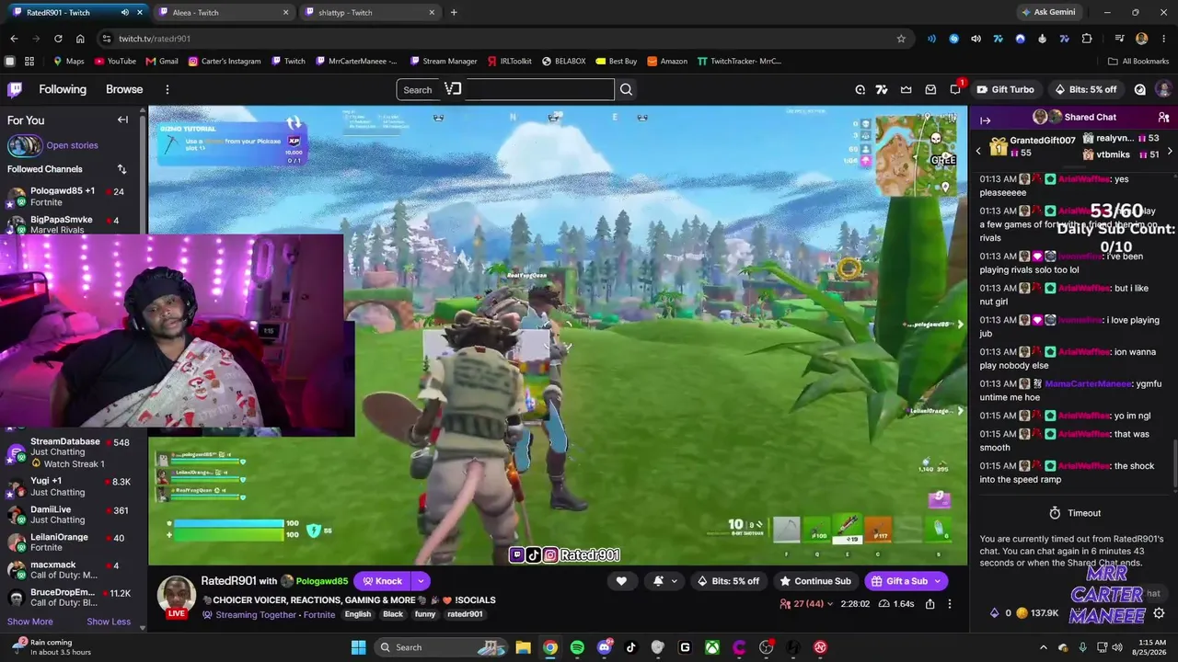The height and width of the screenshot is (662, 1178).
Task: Open Xbox app from the taskbar
Action: [711, 647]
